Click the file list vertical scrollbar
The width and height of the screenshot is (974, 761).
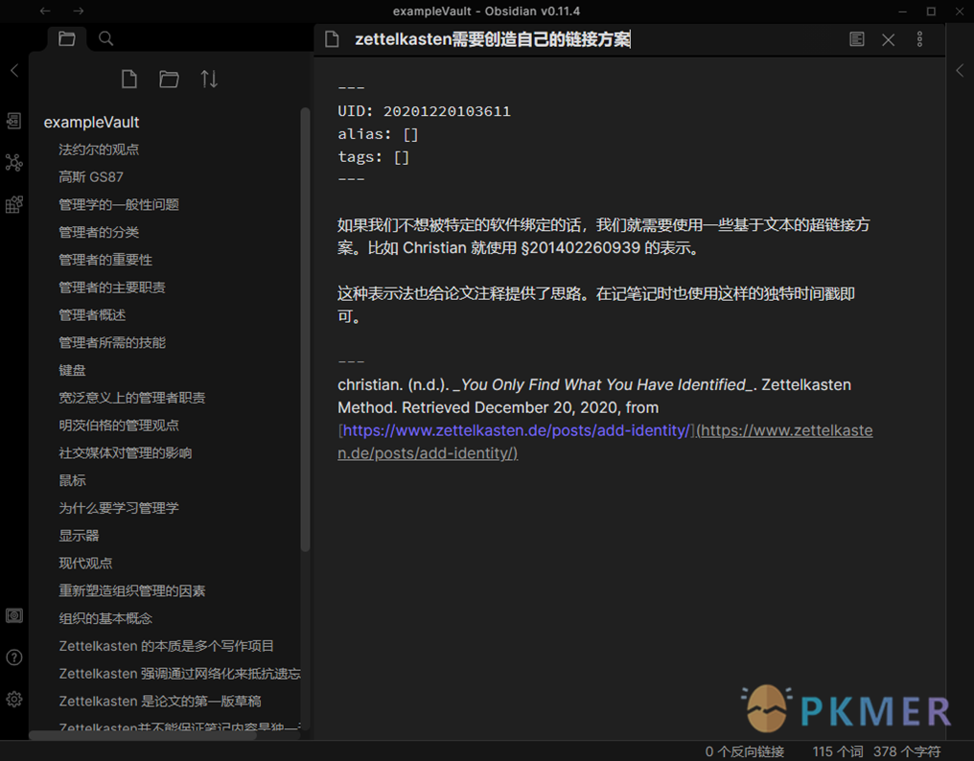[x=305, y=330]
